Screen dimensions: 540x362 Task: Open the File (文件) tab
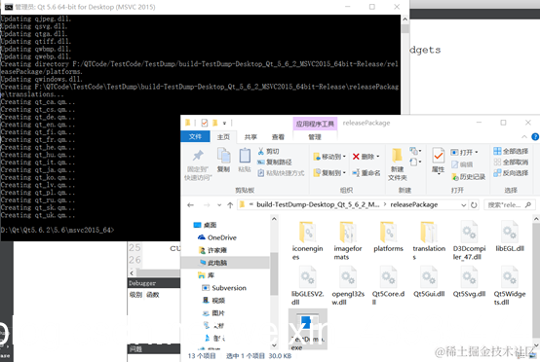(x=195, y=136)
